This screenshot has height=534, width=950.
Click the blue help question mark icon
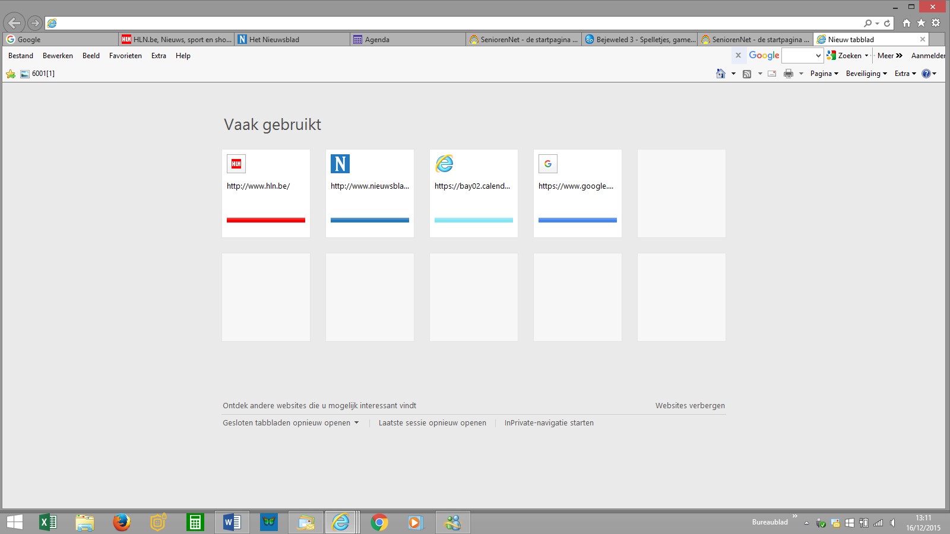click(926, 74)
